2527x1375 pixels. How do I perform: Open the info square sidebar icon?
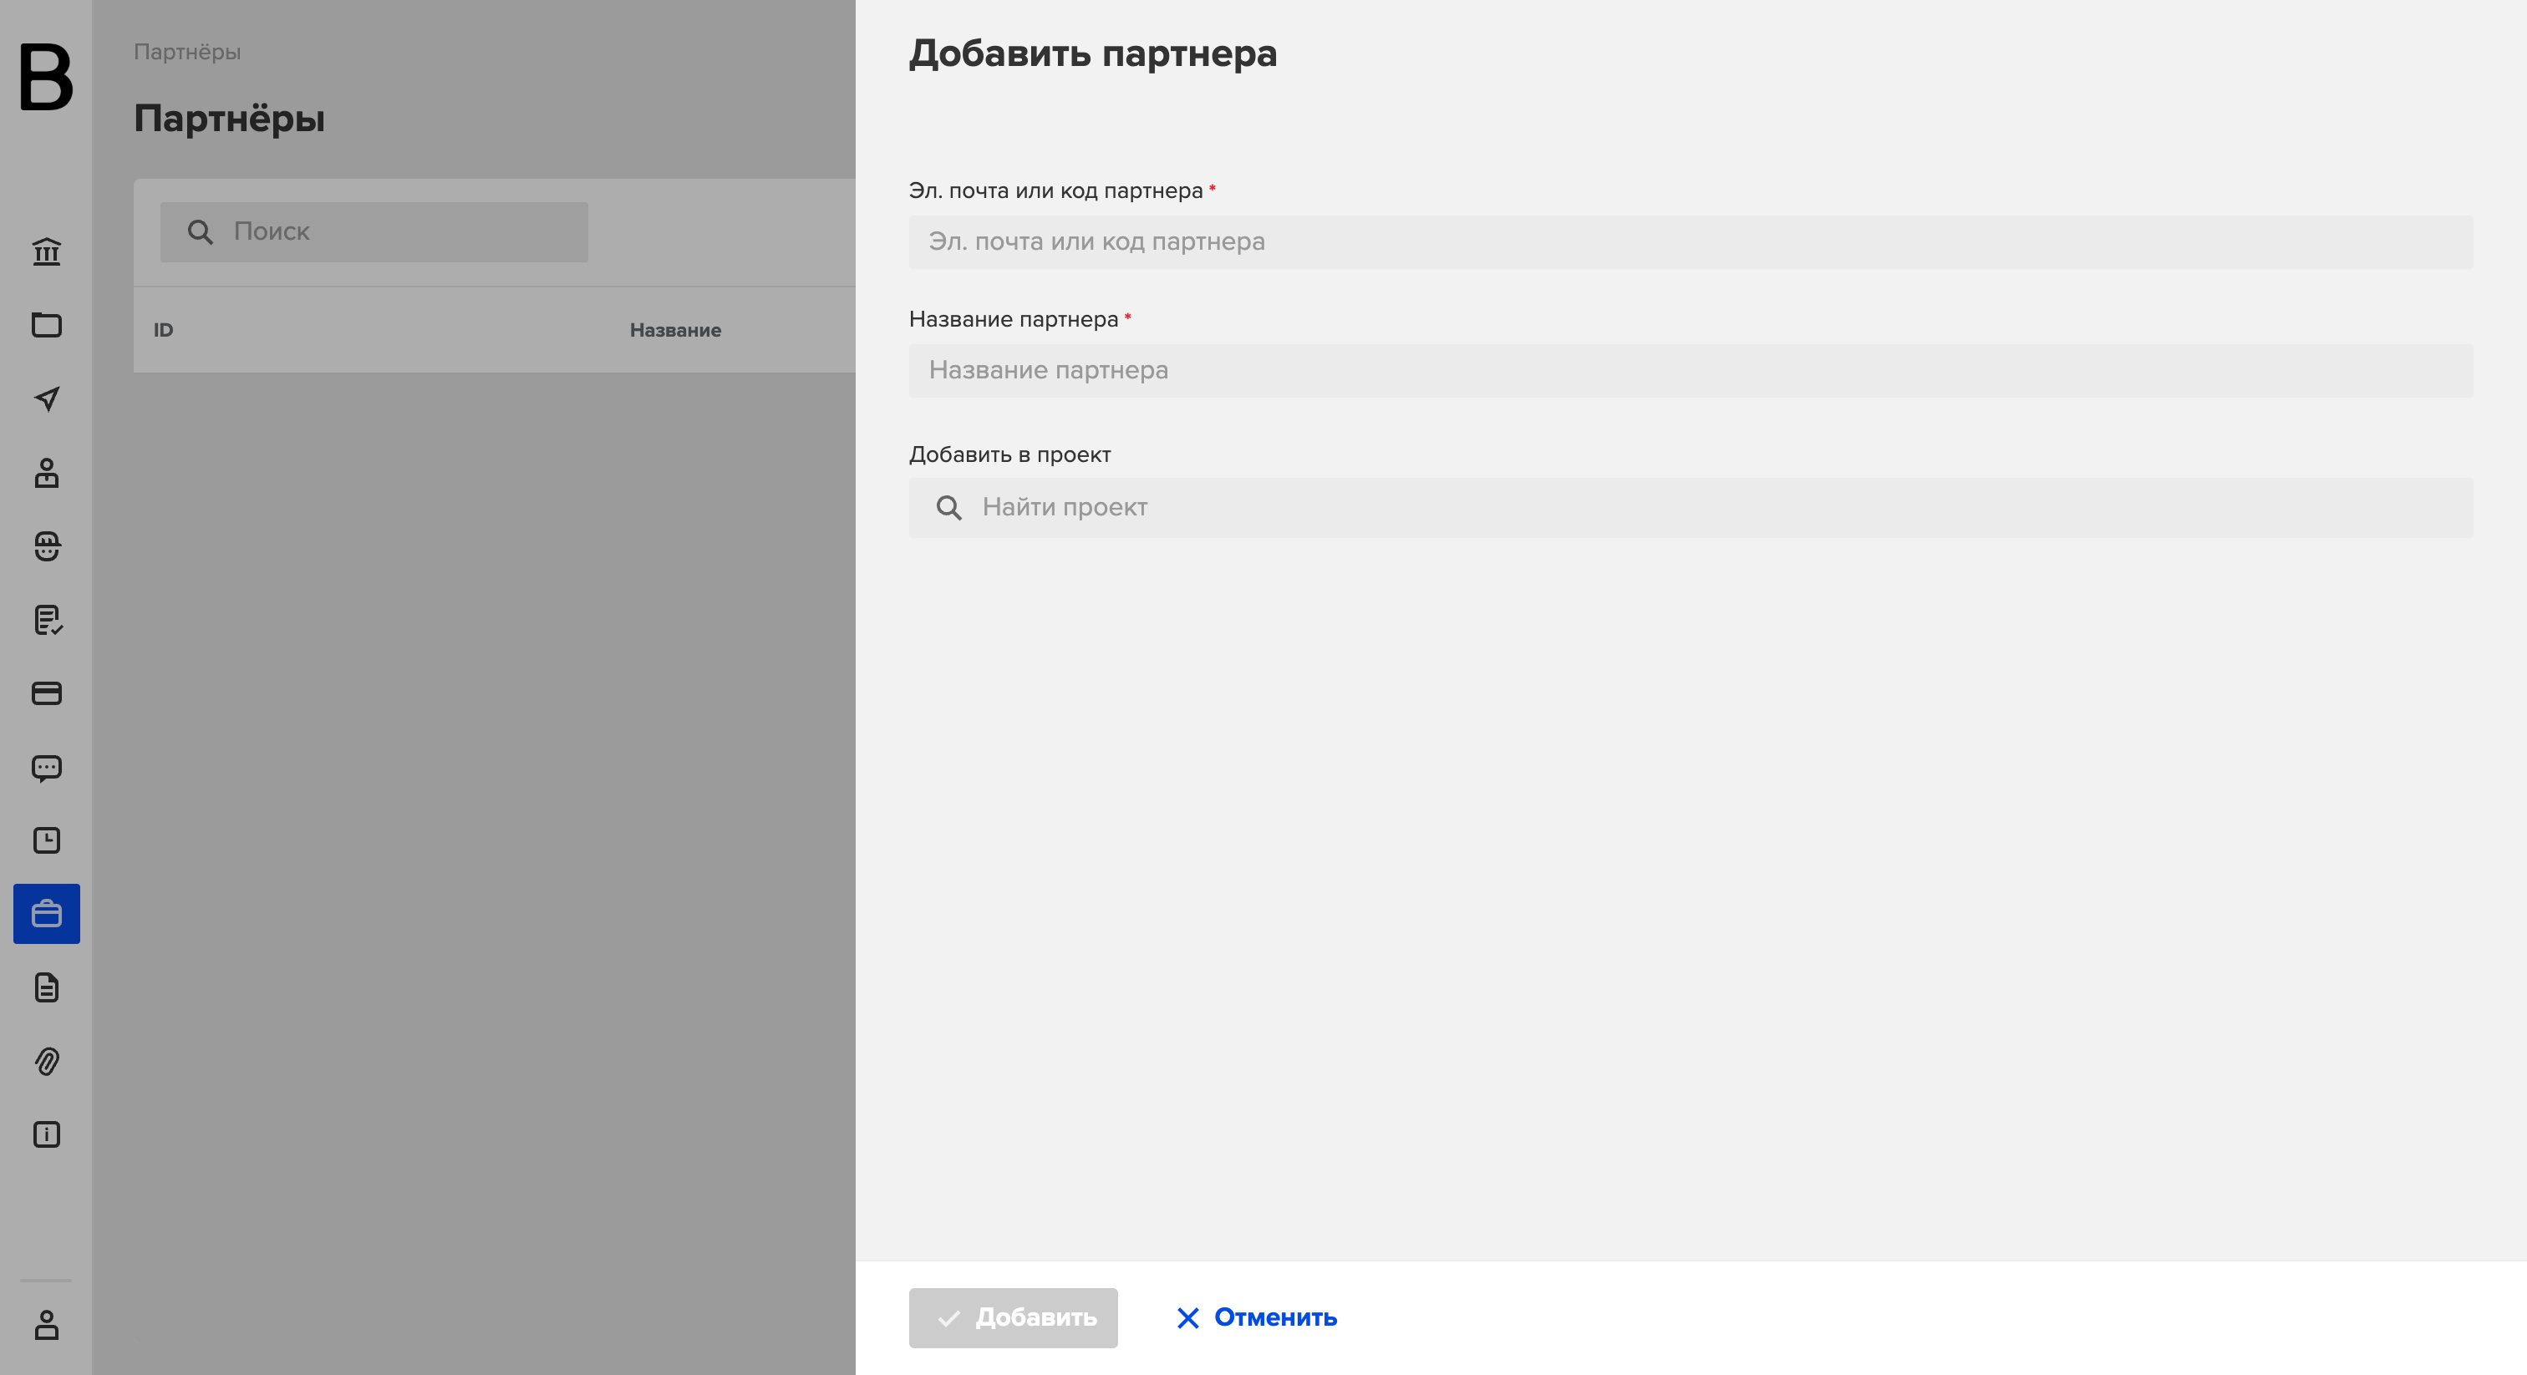[46, 1134]
